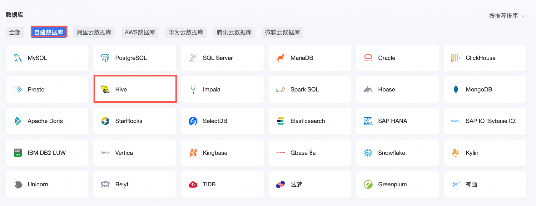Viewport: 536px width, 206px height.
Task: Click the Spark SQL logo icon
Action: (x=280, y=90)
